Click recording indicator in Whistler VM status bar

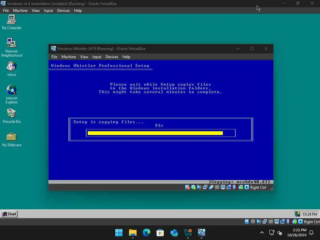coord(229,187)
